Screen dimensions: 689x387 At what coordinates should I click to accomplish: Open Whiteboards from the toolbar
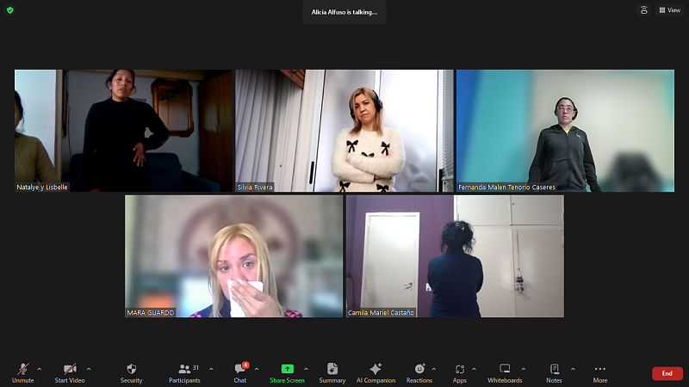[505, 372]
